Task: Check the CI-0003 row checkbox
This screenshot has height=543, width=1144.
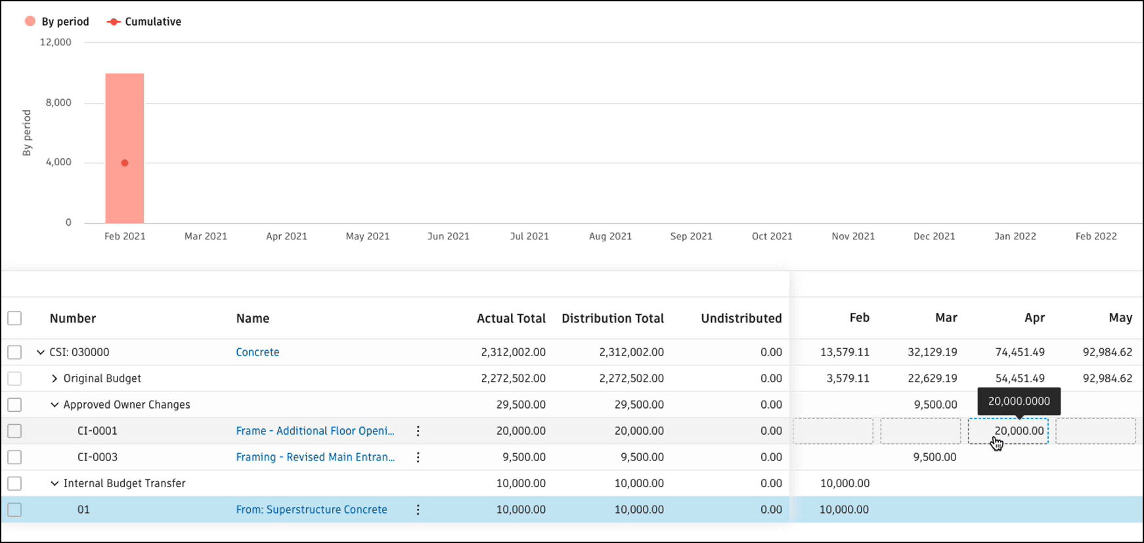Action: coord(14,457)
